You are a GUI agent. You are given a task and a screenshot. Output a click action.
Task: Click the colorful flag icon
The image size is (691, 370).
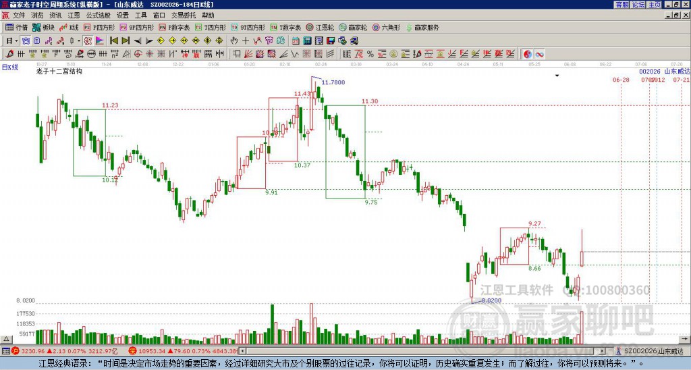tap(100, 41)
